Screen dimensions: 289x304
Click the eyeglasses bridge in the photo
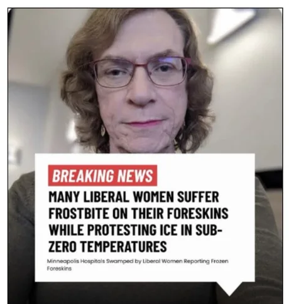(x=144, y=66)
